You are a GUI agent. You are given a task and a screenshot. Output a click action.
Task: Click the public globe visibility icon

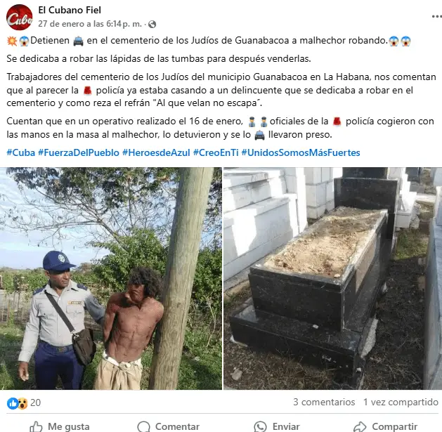(152, 25)
